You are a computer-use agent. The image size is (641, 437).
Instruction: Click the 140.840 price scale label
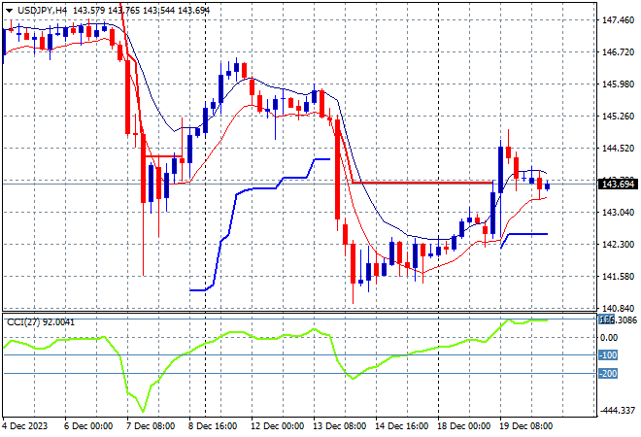click(619, 308)
